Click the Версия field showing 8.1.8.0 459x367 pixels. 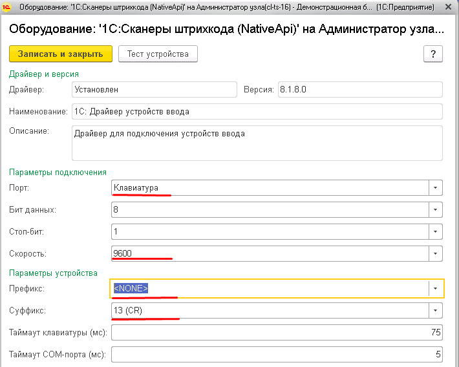pyautogui.click(x=360, y=90)
